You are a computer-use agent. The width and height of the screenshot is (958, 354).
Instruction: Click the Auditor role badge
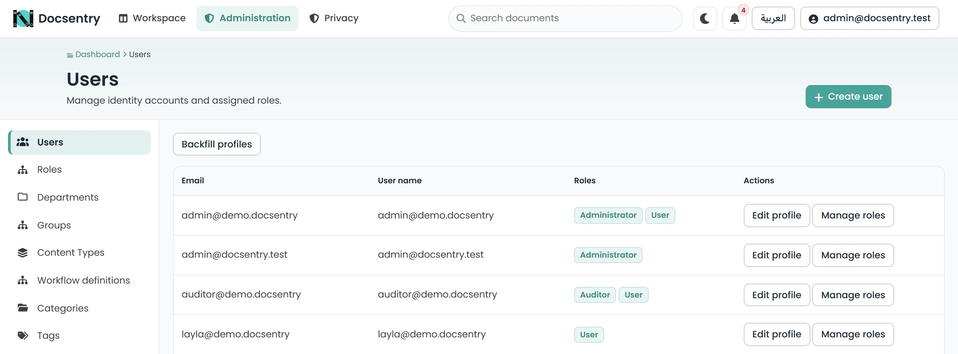pos(595,295)
